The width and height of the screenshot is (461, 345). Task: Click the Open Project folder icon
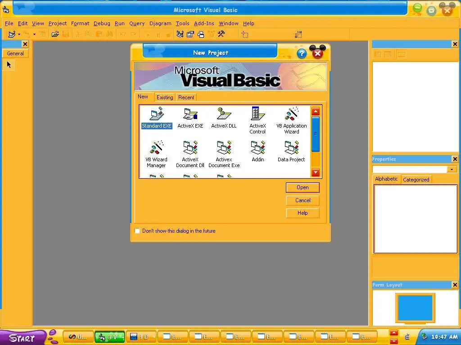[x=55, y=34]
